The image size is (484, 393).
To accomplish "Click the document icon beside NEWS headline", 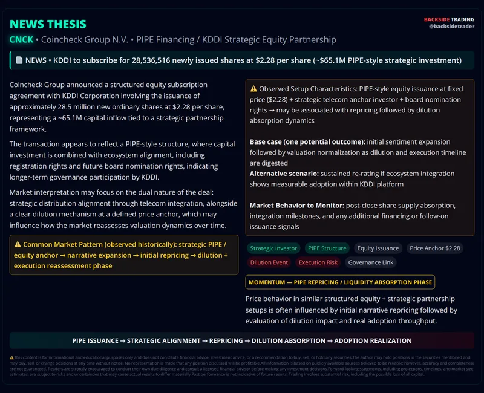I will point(19,60).
